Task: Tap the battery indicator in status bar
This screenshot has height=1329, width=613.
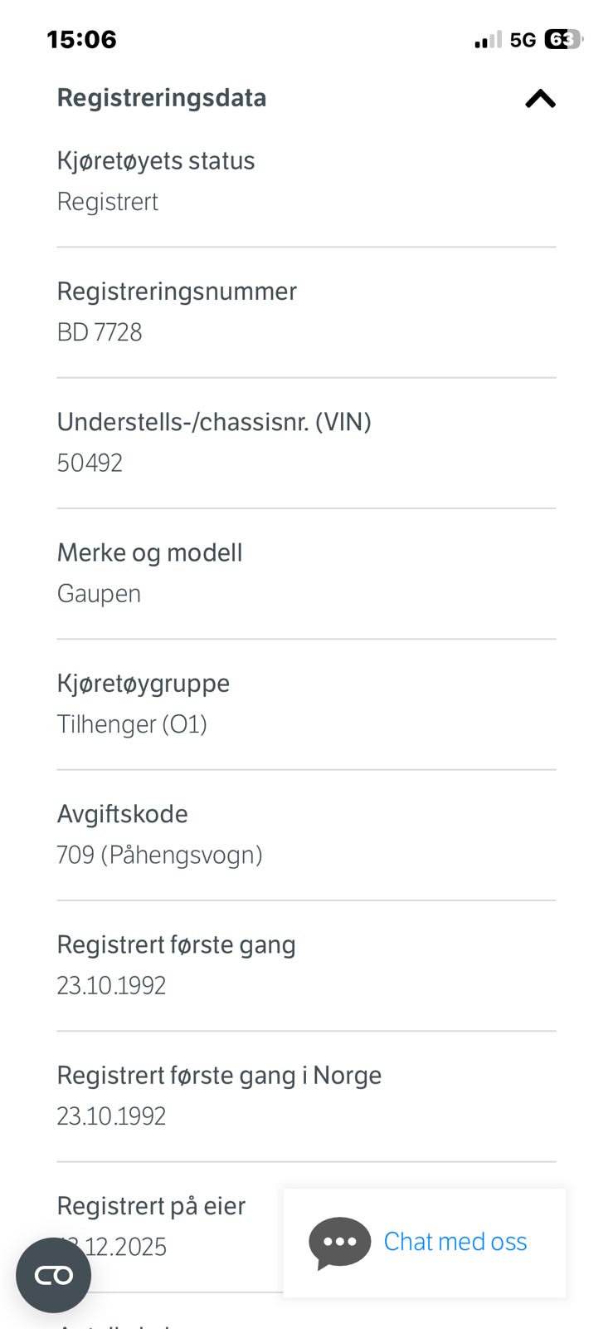Action: [x=563, y=39]
